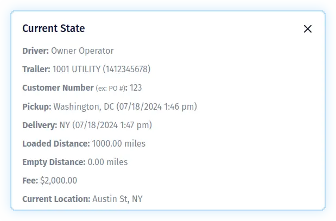Close the Current State dialog
This screenshot has height=221, width=336.
(308, 29)
